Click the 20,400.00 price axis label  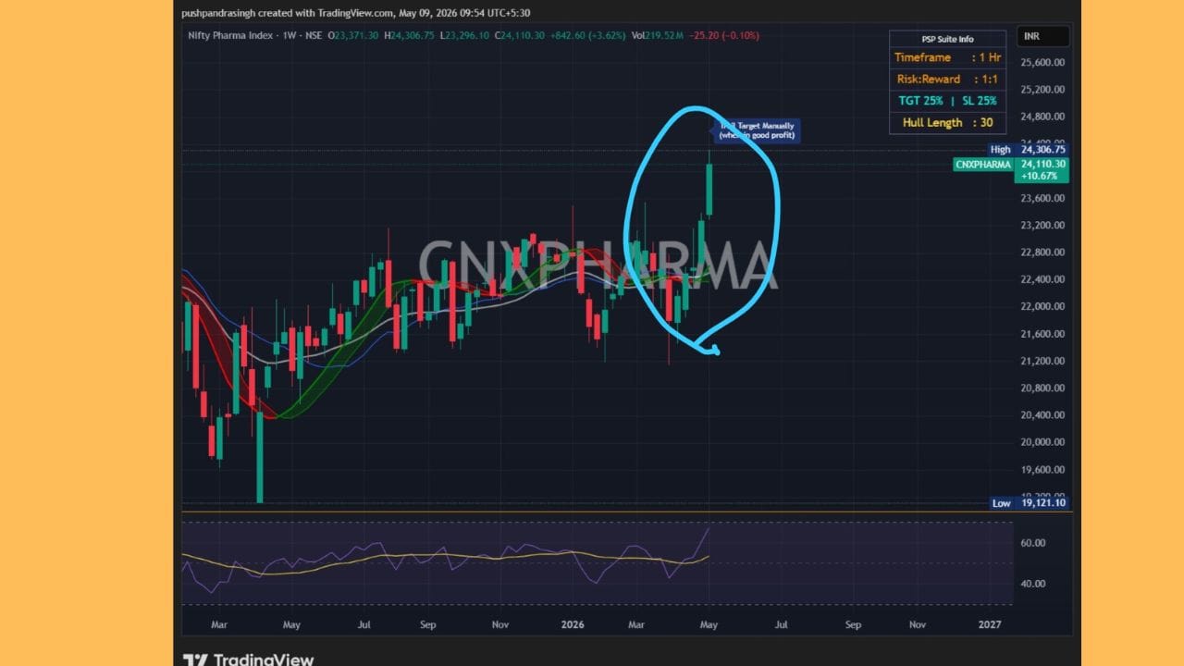coord(1042,414)
